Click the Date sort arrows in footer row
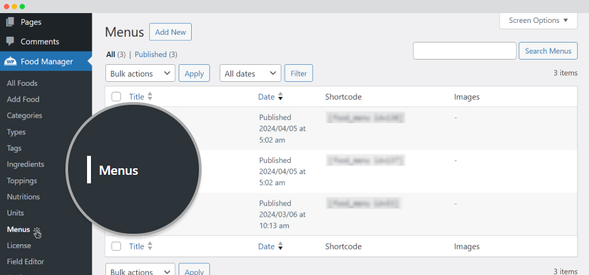This screenshot has width=589, height=275. (280, 246)
